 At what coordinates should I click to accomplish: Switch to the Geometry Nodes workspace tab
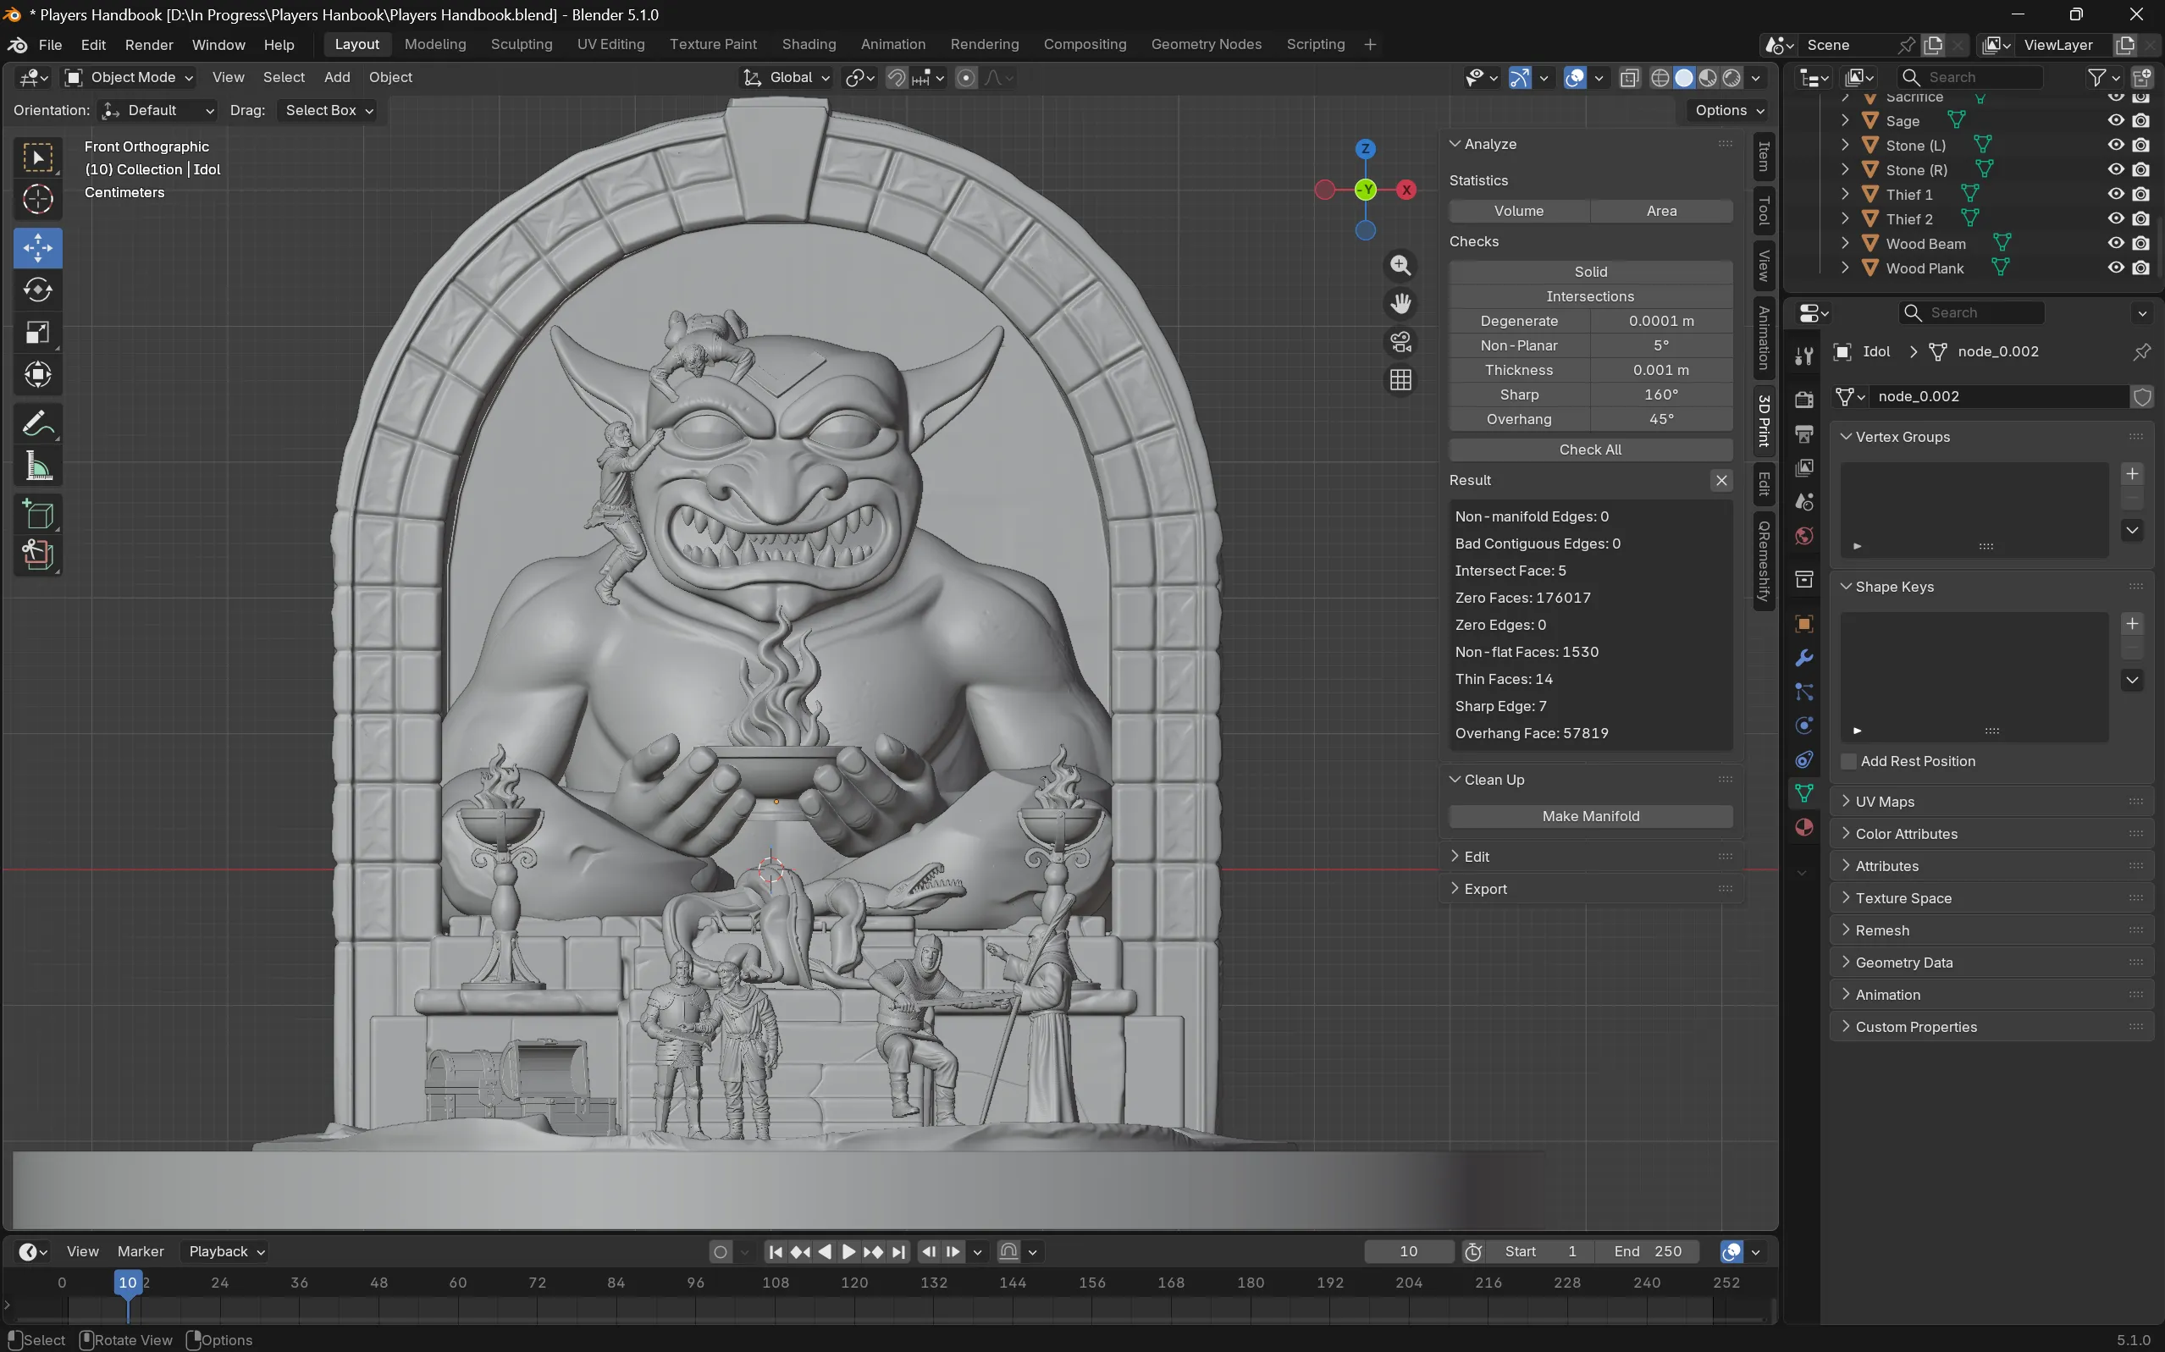(x=1207, y=45)
